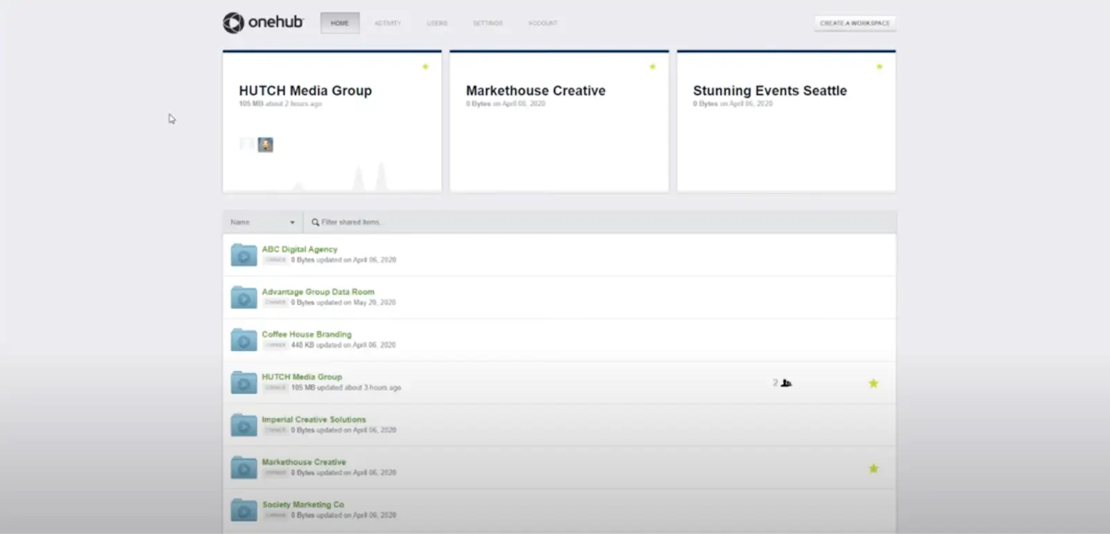The height and width of the screenshot is (534, 1110).
Task: Toggle the star on Stunning Events Seattle card
Action: pyautogui.click(x=879, y=67)
